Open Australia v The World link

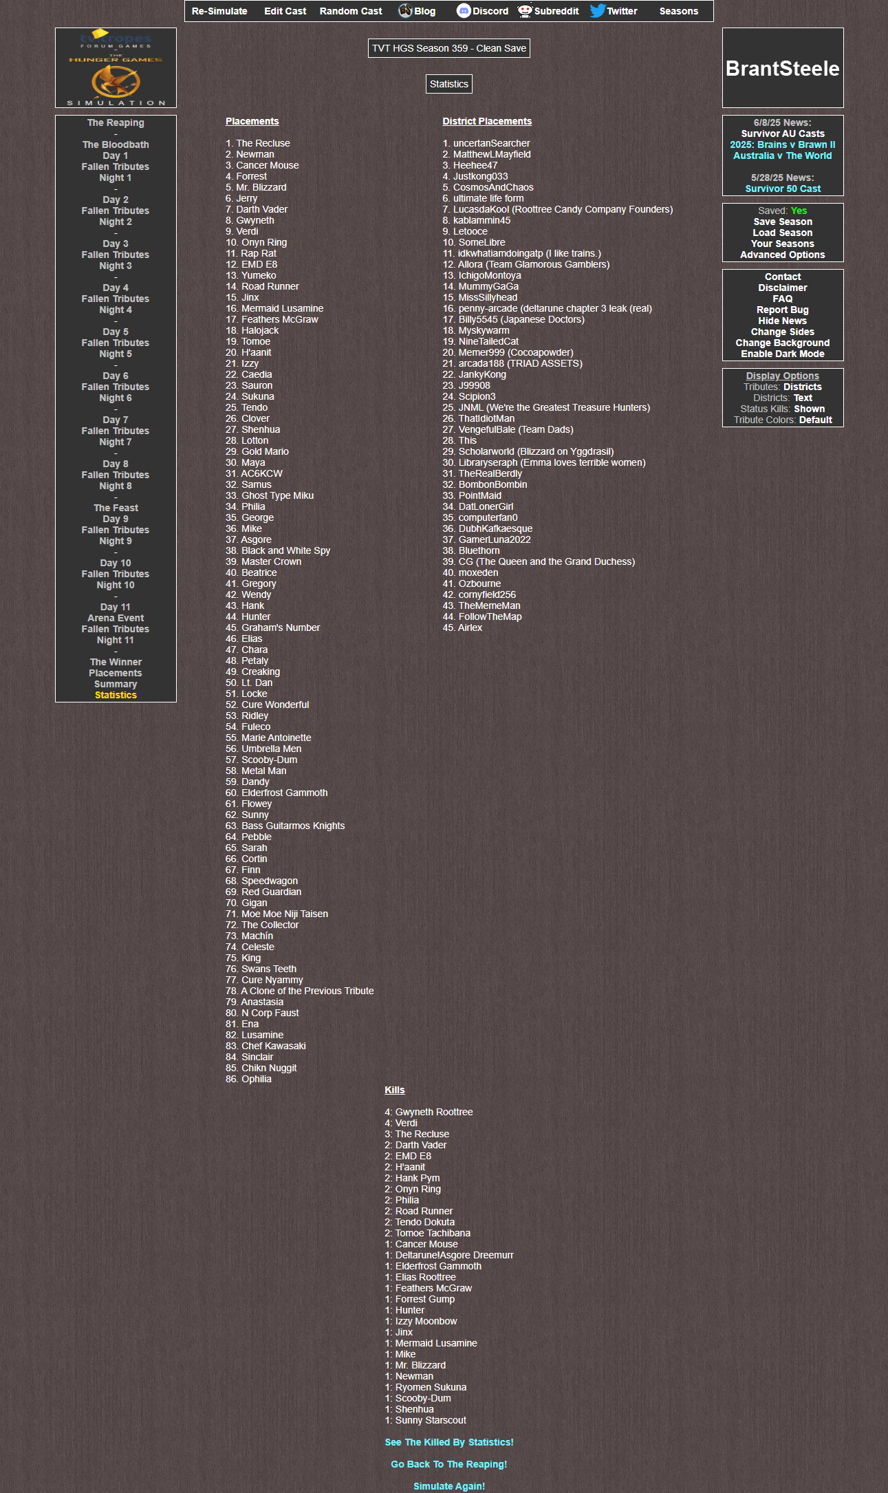783,155
